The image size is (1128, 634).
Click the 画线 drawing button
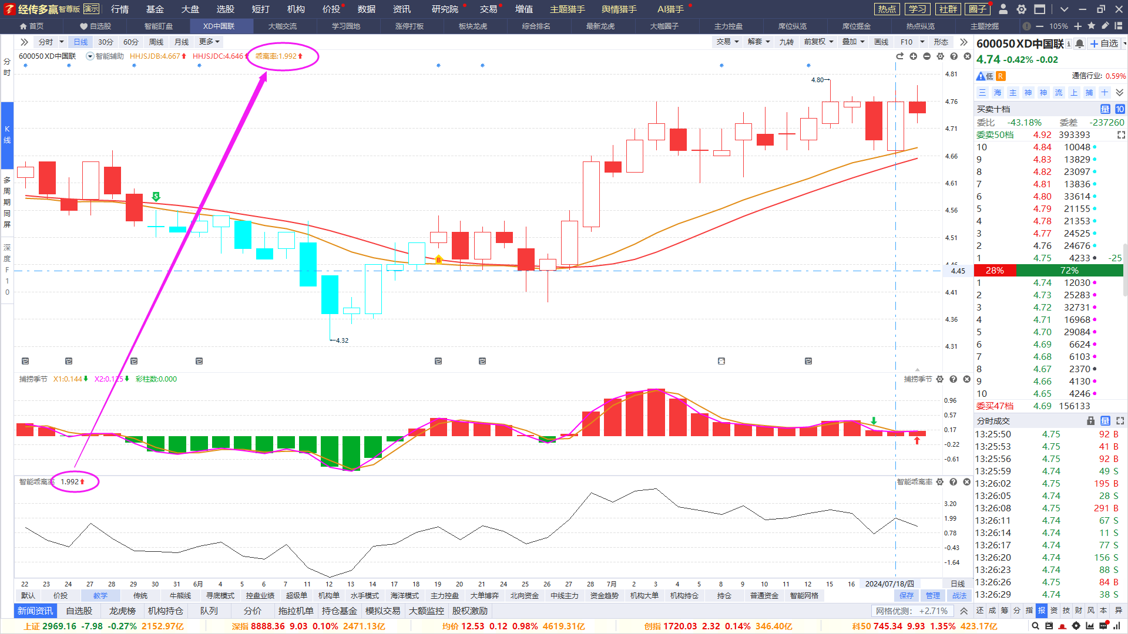[x=881, y=42]
